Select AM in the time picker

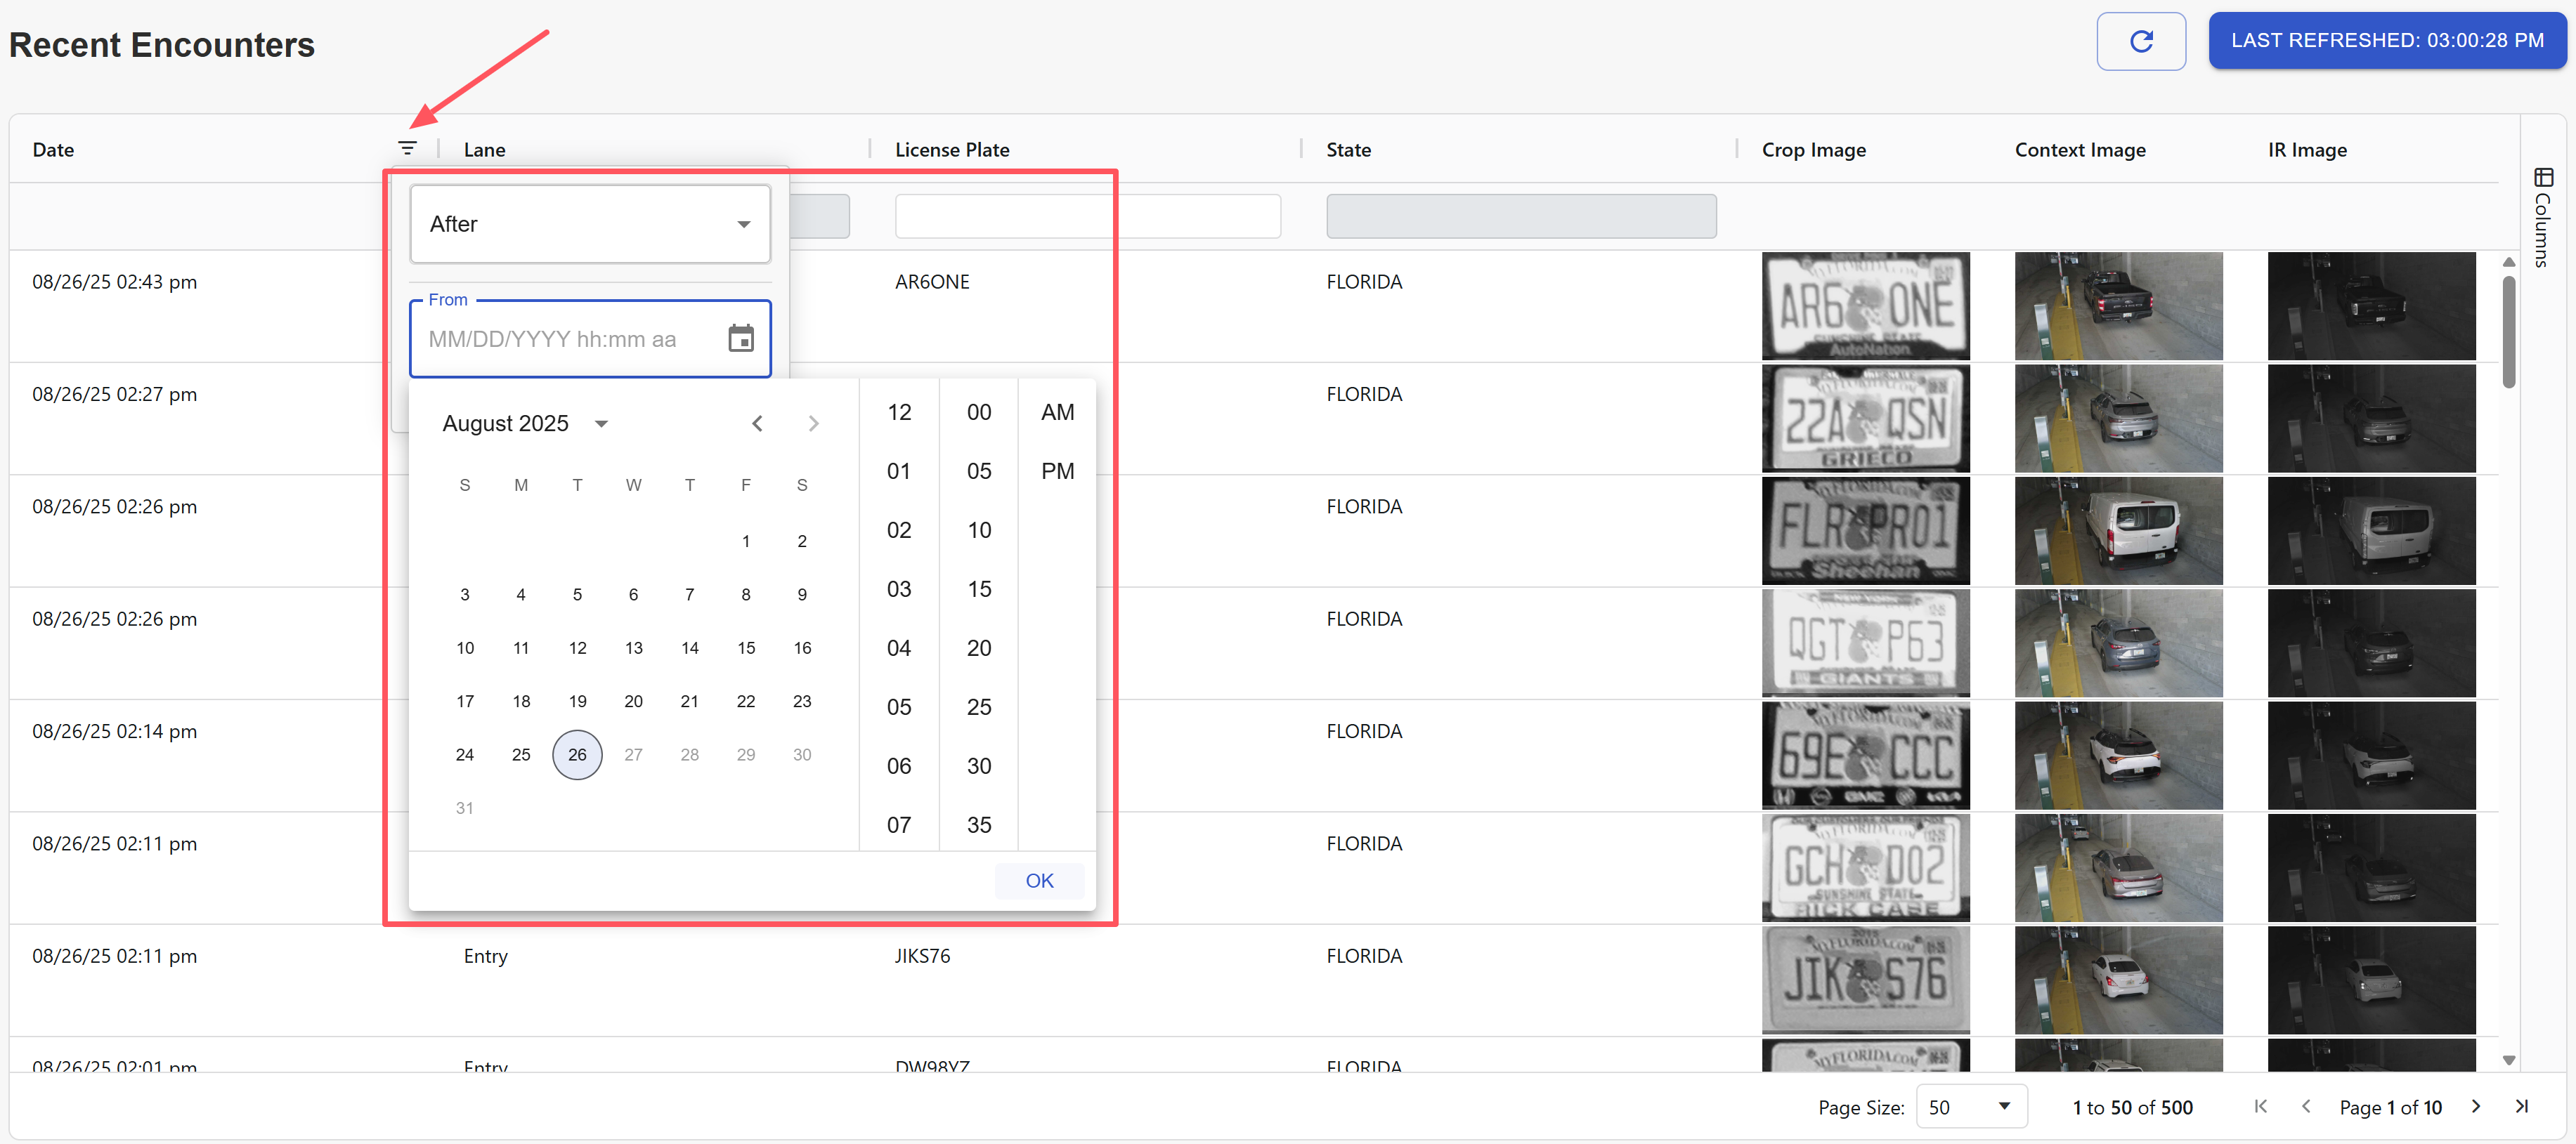click(x=1057, y=412)
